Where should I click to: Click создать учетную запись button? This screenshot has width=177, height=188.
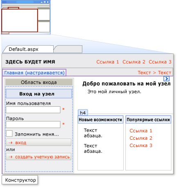[x=39, y=157]
